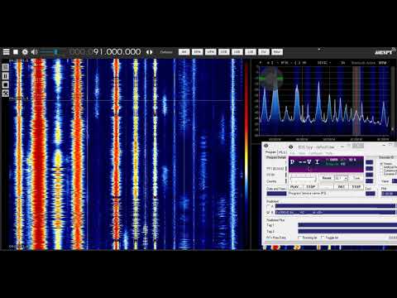Select Radiotext B option
The height and width of the screenshot is (298, 397).
coord(269,213)
